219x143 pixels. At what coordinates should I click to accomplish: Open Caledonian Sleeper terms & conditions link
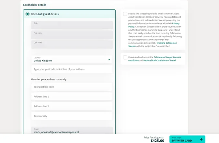click(167, 57)
